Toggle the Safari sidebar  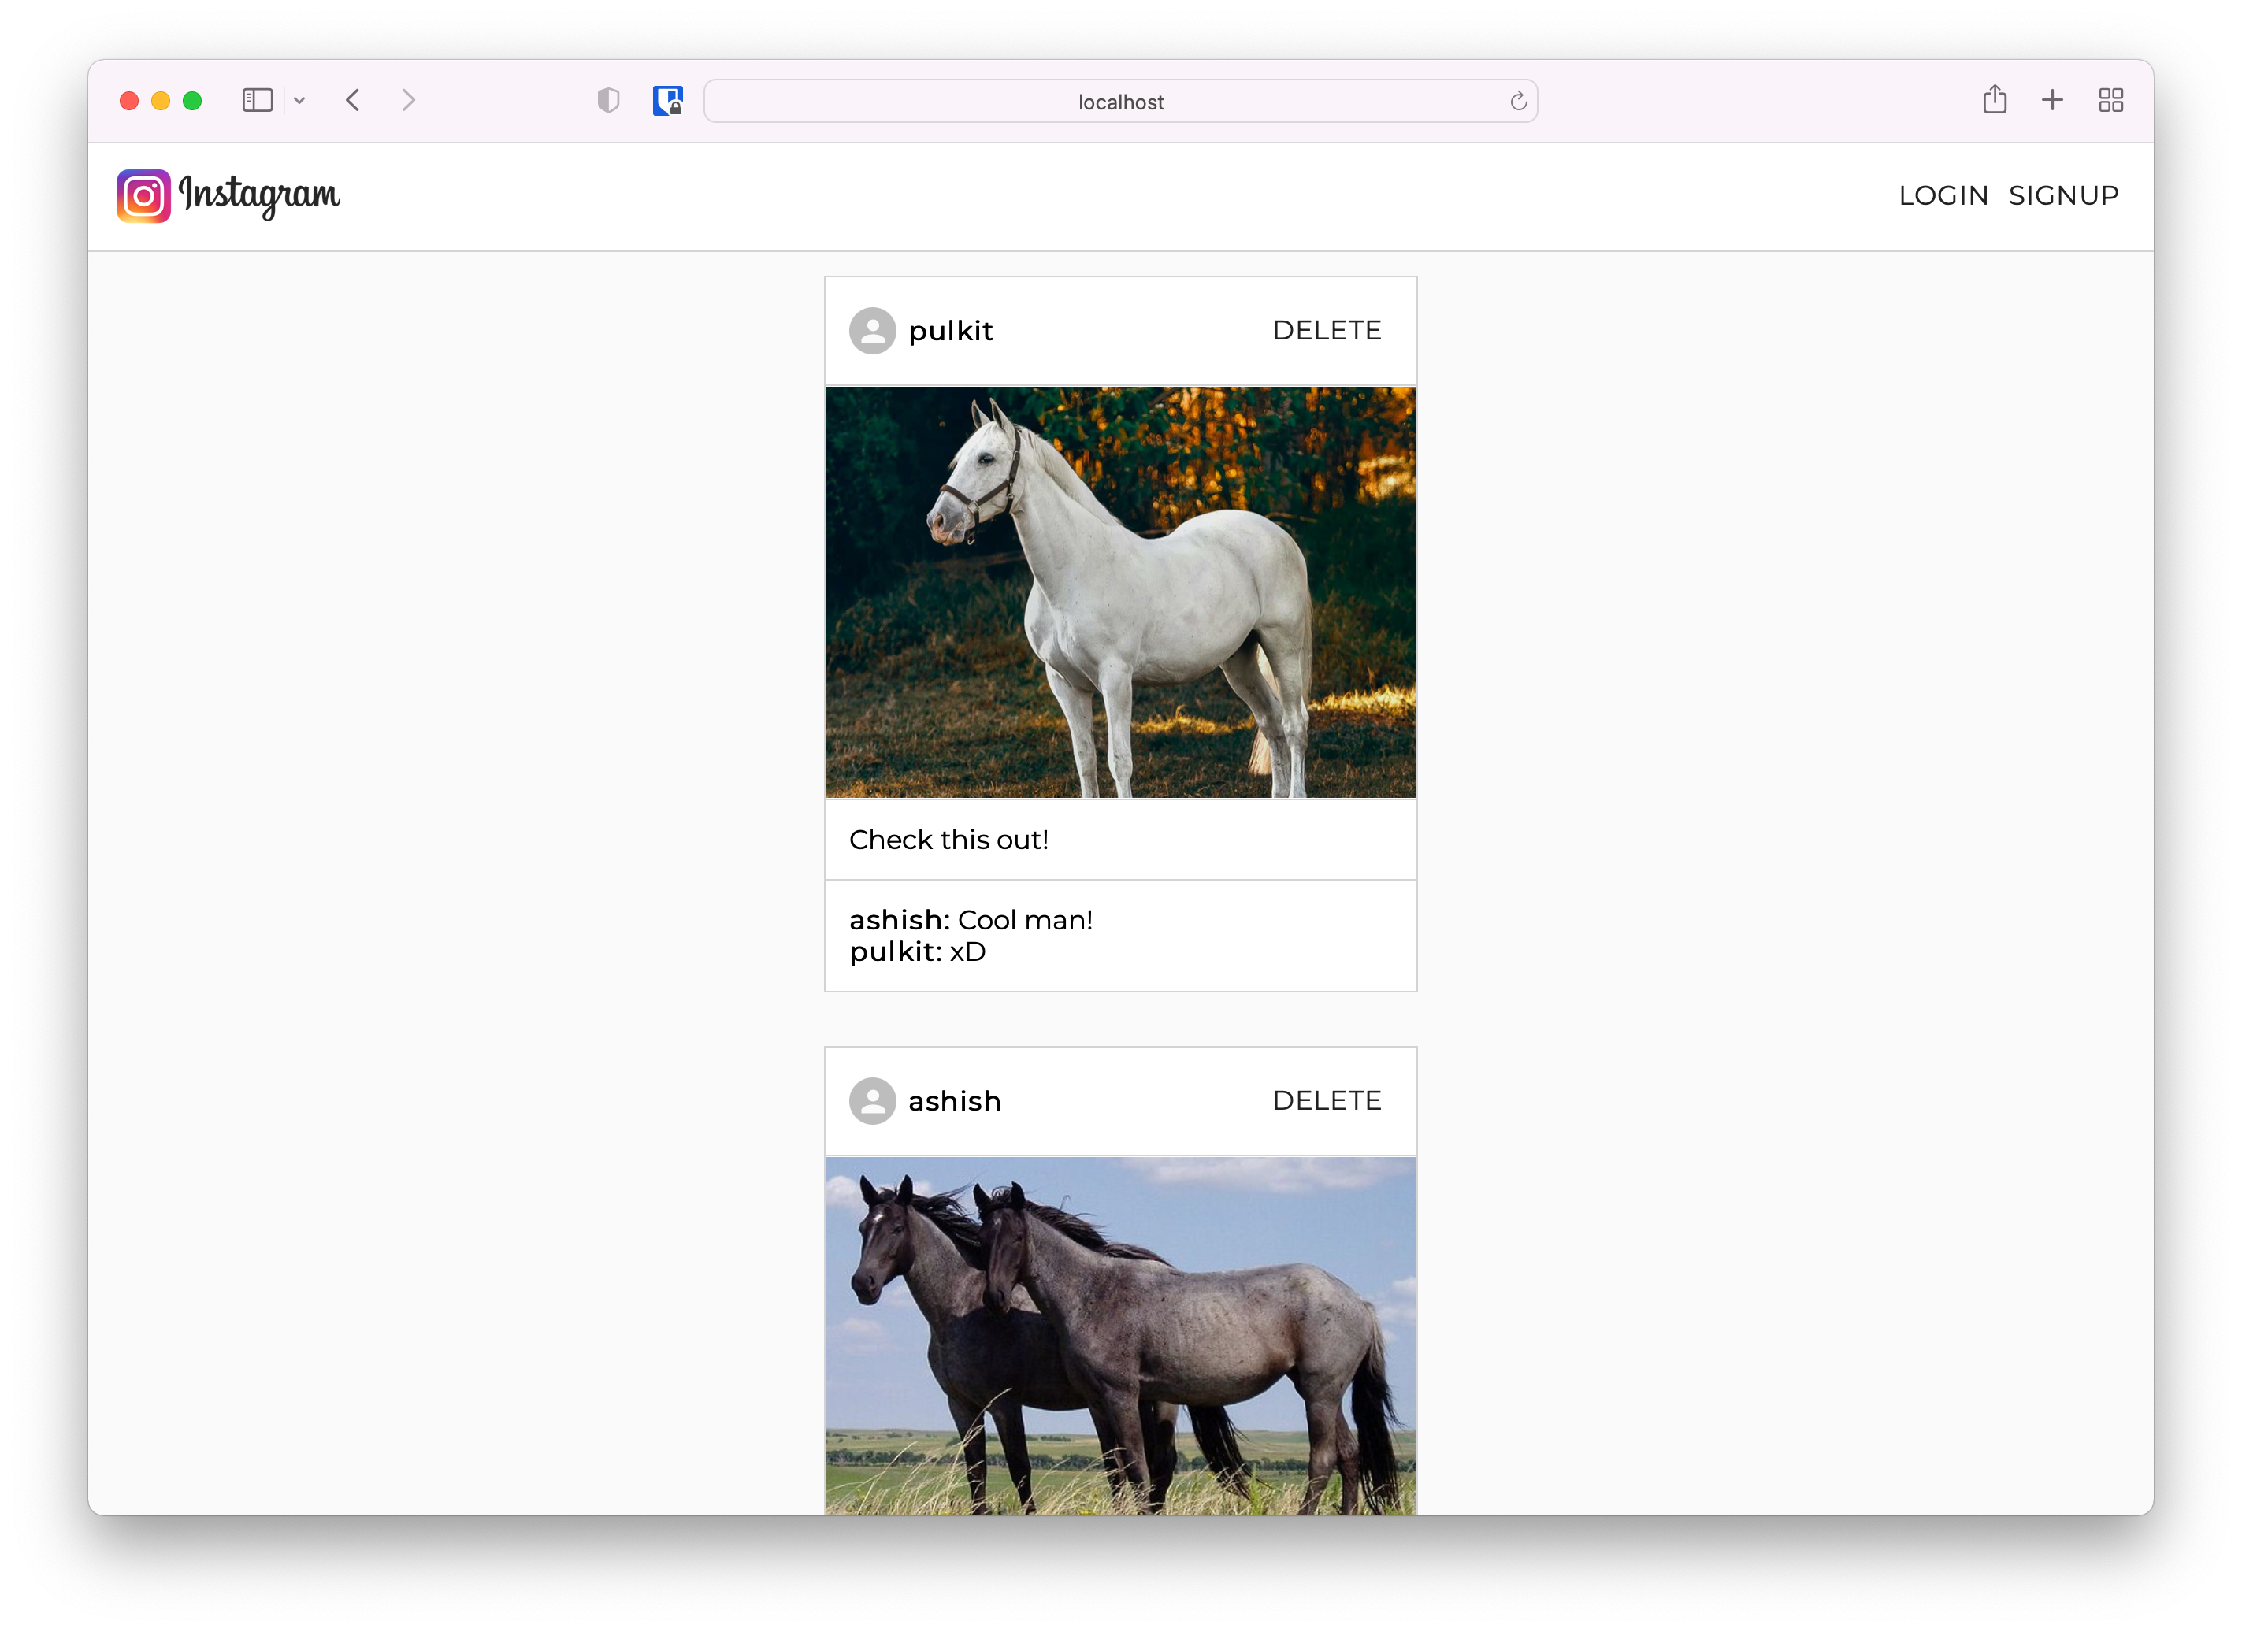257,101
